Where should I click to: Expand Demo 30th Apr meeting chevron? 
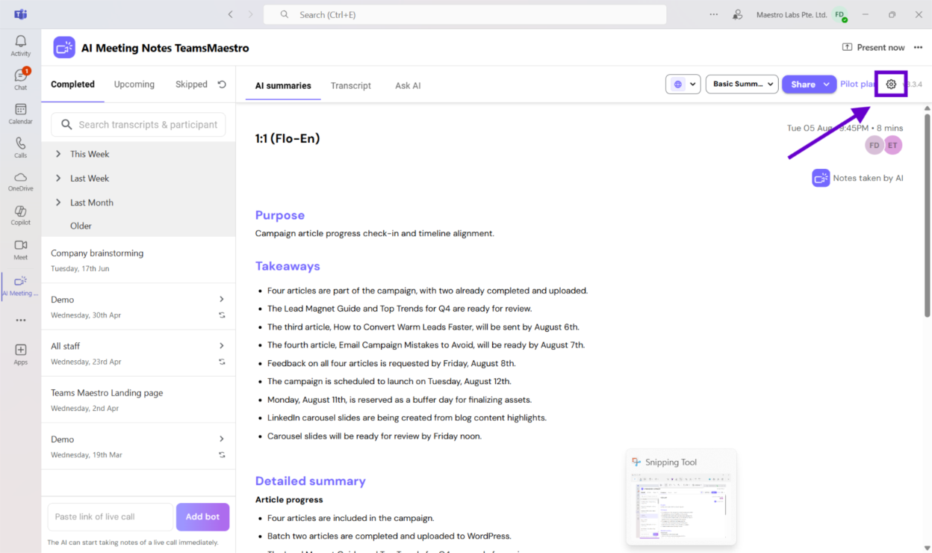(222, 299)
